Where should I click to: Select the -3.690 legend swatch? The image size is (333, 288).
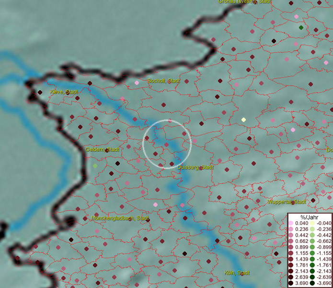(312, 283)
